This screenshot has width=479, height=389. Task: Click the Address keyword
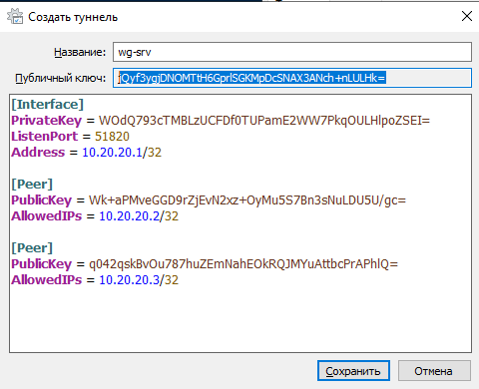(x=38, y=153)
